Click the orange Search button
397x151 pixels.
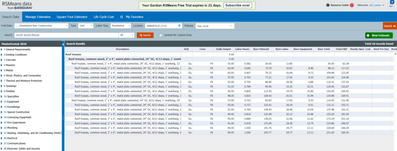point(145,35)
